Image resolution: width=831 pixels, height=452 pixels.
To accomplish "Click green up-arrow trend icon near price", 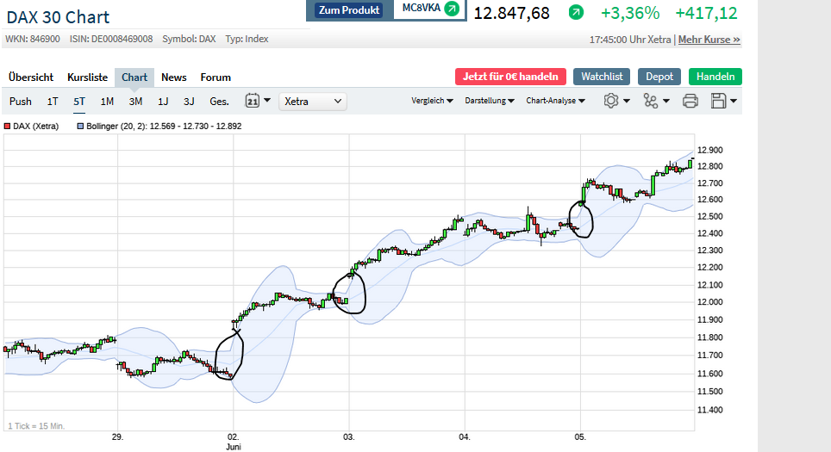I will coord(576,13).
